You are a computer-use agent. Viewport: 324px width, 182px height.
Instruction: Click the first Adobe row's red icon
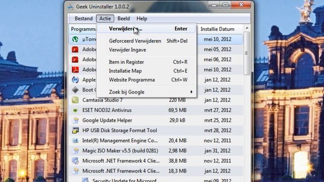point(75,50)
